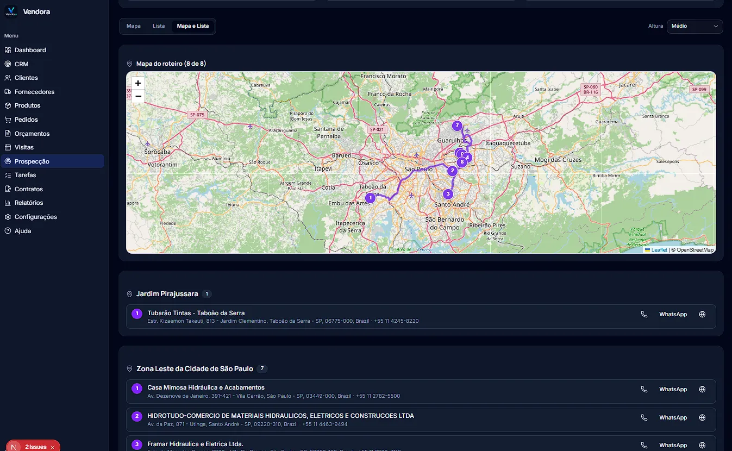732x451 pixels.
Task: Switch to the Mapa tab
Action: (x=134, y=26)
